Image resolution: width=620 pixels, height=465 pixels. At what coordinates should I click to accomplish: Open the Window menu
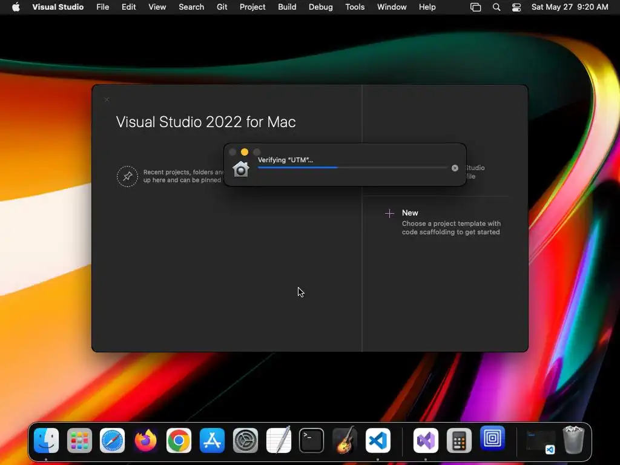(392, 7)
